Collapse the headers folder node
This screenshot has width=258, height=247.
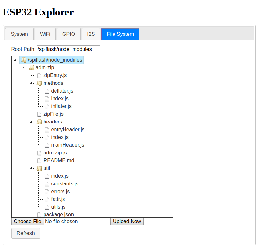[x=31, y=122]
